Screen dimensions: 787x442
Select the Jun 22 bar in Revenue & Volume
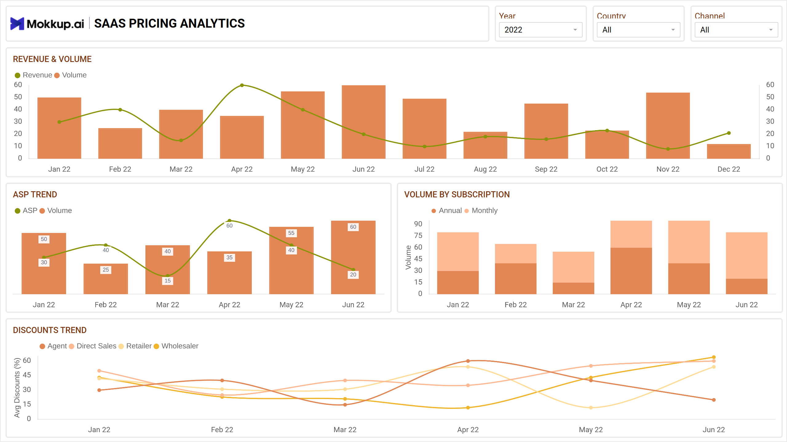[364, 122]
